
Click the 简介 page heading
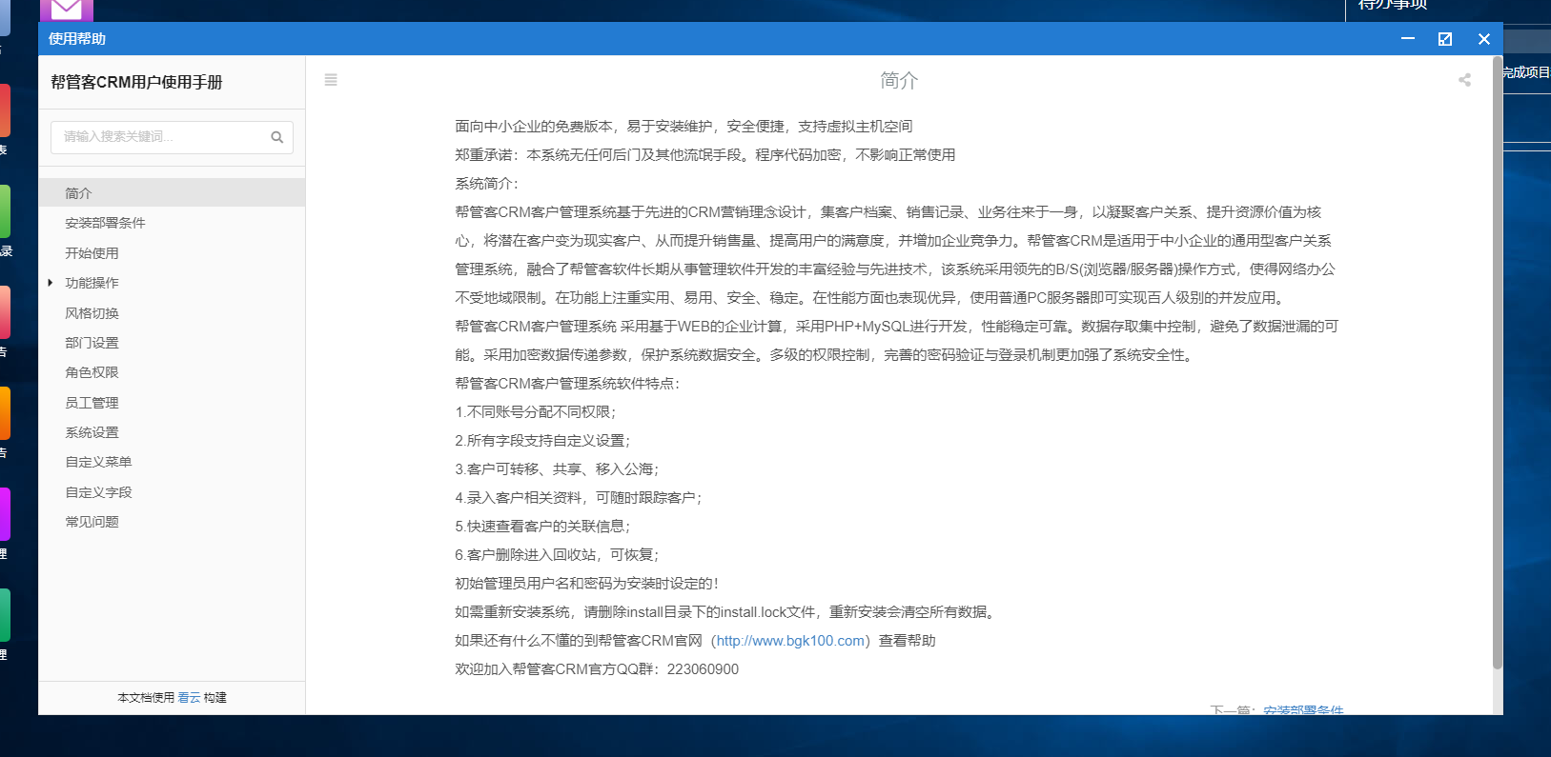point(899,80)
